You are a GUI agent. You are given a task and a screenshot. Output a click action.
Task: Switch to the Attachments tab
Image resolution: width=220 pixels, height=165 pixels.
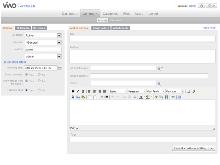click(x=121, y=28)
